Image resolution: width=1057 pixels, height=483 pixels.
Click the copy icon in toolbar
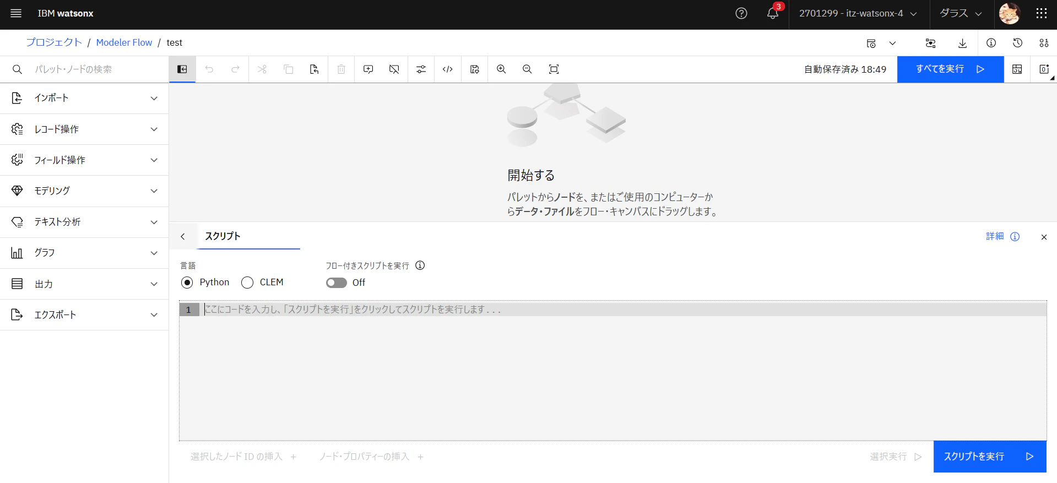pyautogui.click(x=289, y=69)
